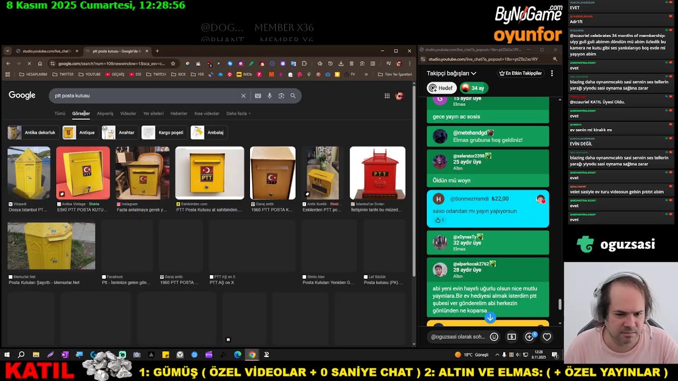Open the Haberler tab

pos(179,113)
